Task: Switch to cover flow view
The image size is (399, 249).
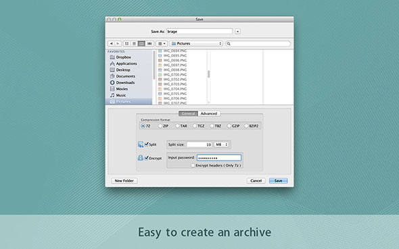Action: pyautogui.click(x=149, y=44)
